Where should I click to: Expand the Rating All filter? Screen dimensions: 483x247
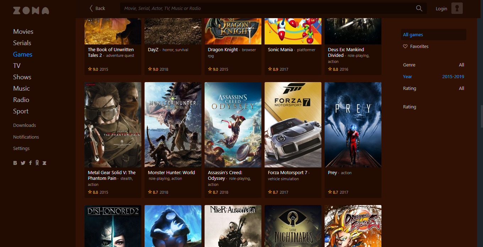(434, 88)
